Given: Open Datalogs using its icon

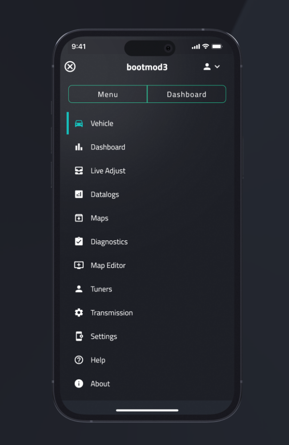Looking at the screenshot, I should pyautogui.click(x=79, y=194).
